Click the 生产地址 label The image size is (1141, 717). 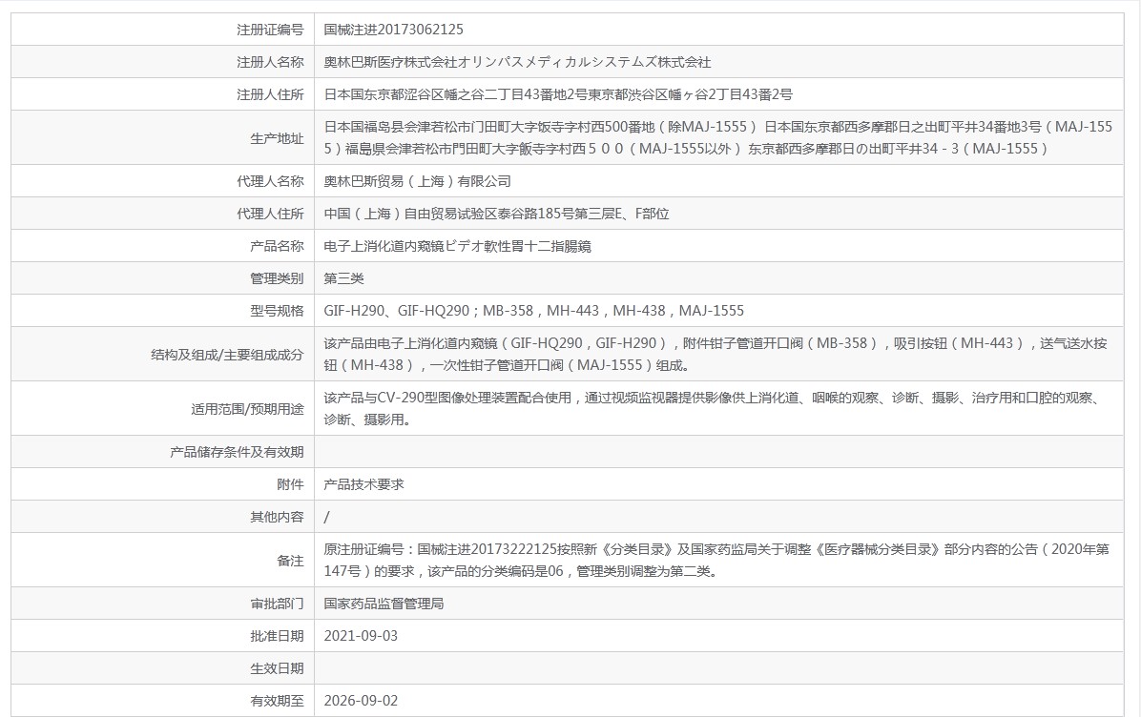[277, 138]
